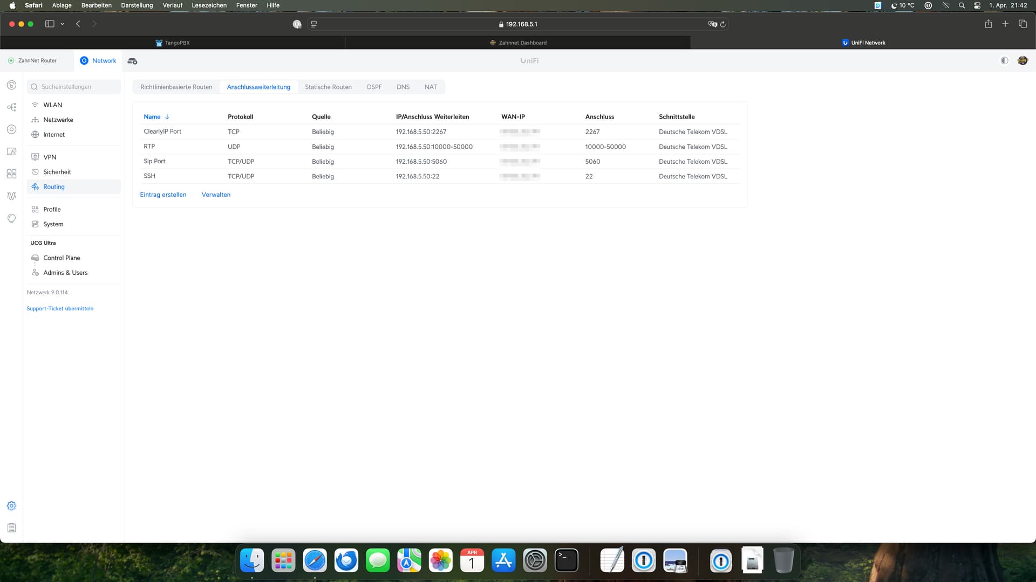This screenshot has width=1036, height=582.
Task: Open Profile settings
Action: [x=74, y=209]
